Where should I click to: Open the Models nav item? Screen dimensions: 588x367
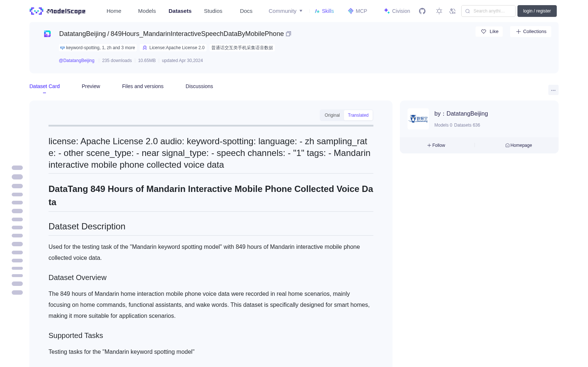(147, 11)
